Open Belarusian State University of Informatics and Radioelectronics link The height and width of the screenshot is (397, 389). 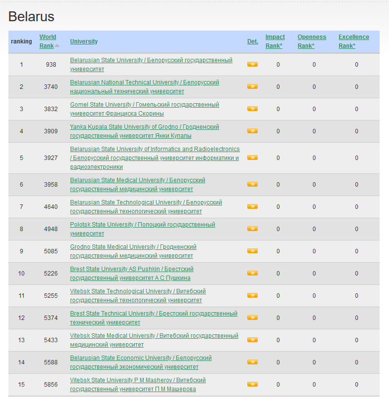point(155,158)
